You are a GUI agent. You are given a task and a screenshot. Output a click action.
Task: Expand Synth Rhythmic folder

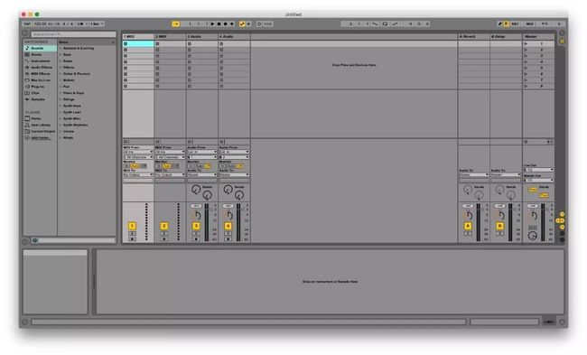click(x=61, y=125)
